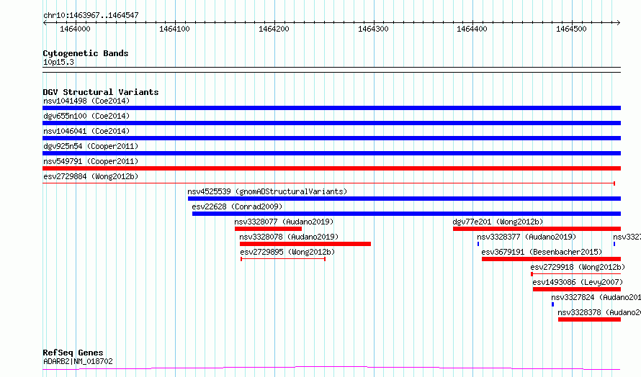Click the nsv1046041 (Coe2014) text label

(86, 131)
